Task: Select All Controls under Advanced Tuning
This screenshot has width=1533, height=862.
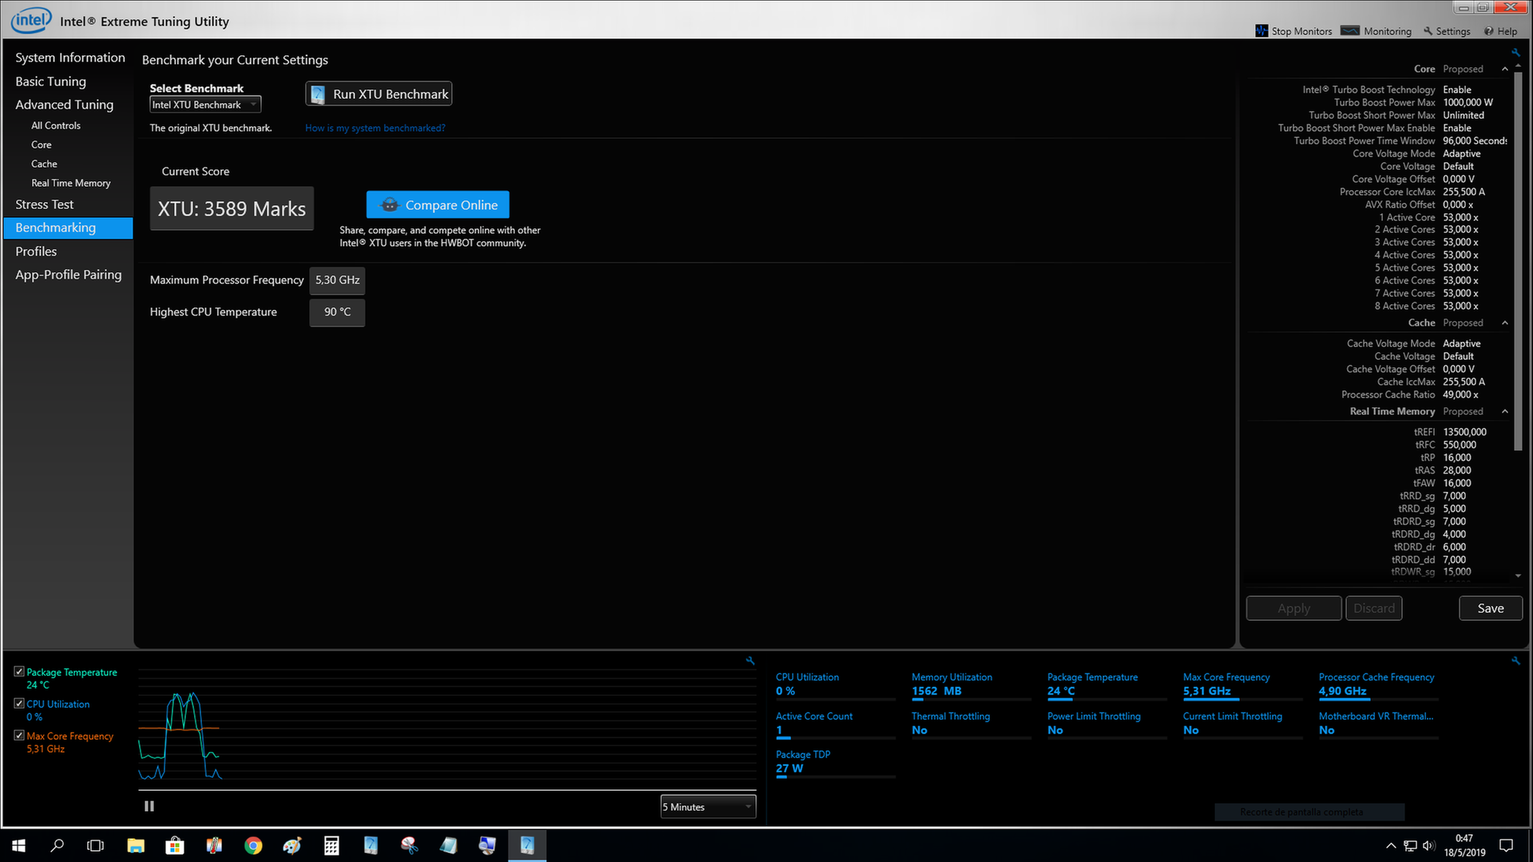Action: [x=56, y=125]
